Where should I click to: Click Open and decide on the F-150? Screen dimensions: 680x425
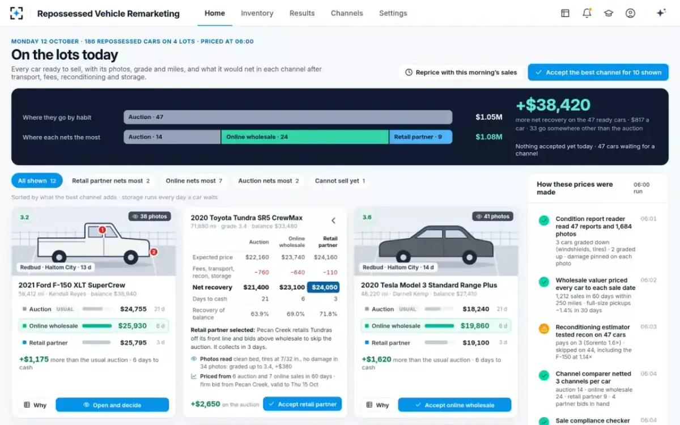point(112,405)
